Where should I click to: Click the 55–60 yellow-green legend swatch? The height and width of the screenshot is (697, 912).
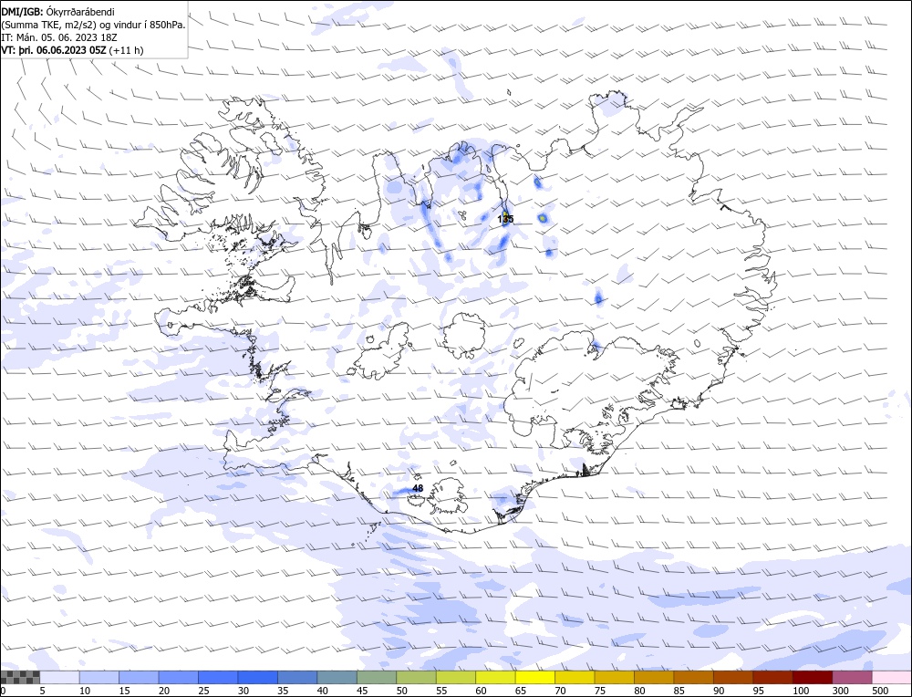pyautogui.click(x=455, y=677)
